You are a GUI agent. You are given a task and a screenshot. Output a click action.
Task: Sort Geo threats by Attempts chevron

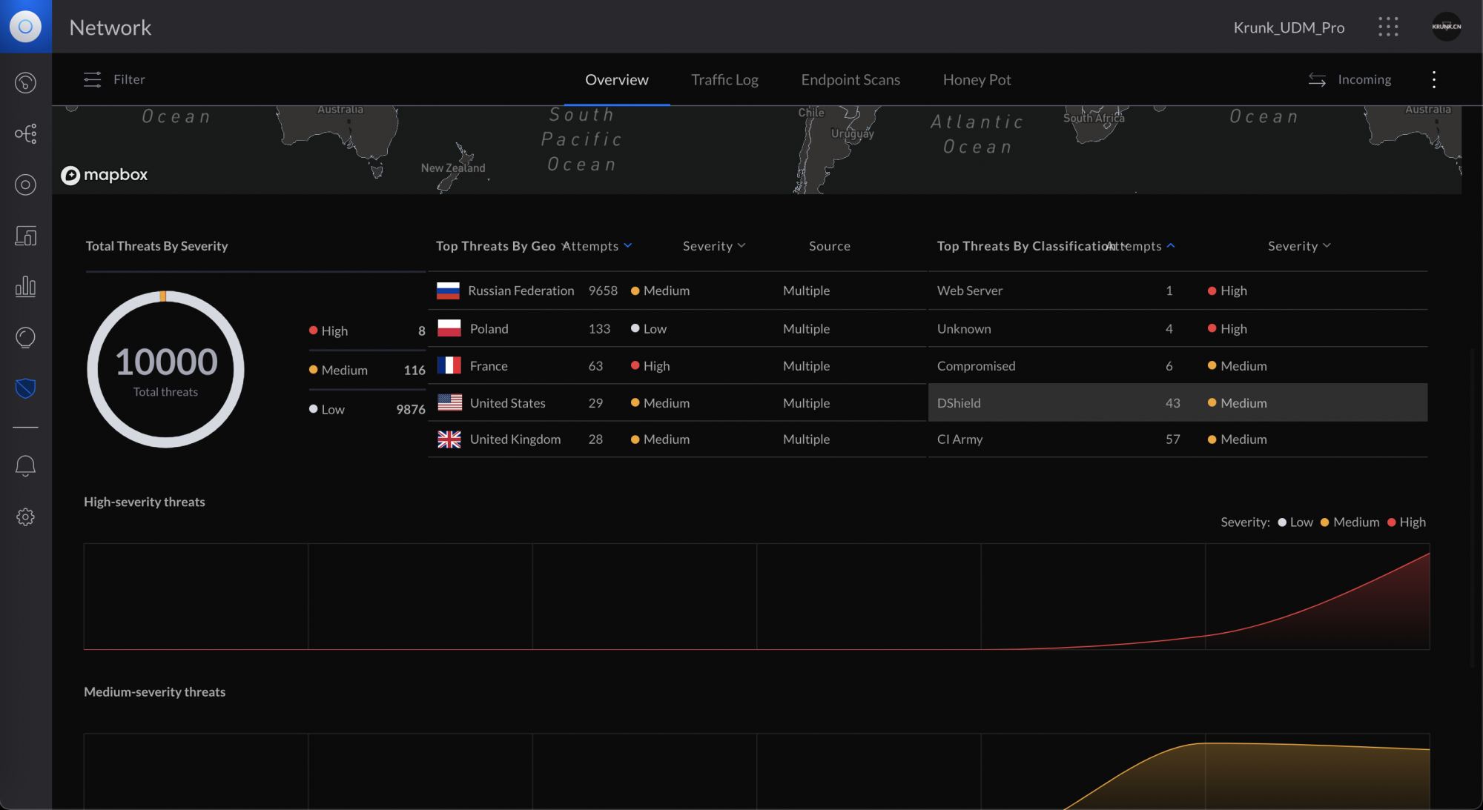pyautogui.click(x=628, y=245)
